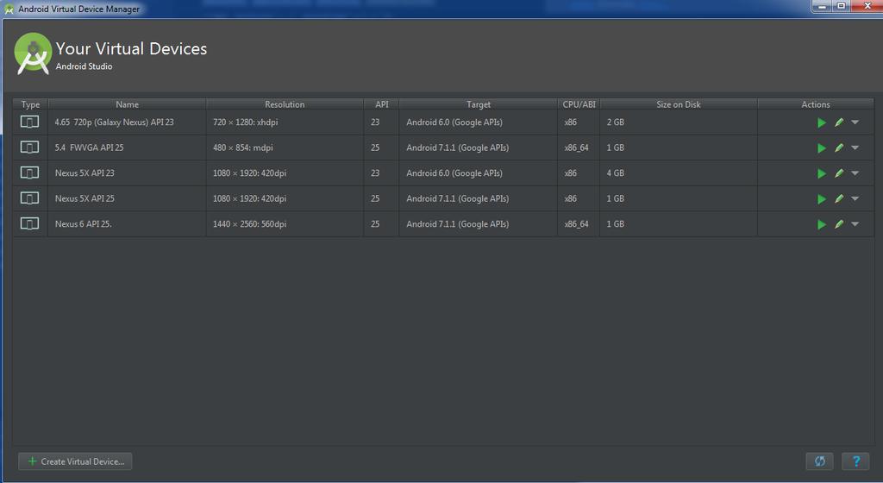Sort by the CPU/ABI column header
The height and width of the screenshot is (483, 883).
coord(579,104)
